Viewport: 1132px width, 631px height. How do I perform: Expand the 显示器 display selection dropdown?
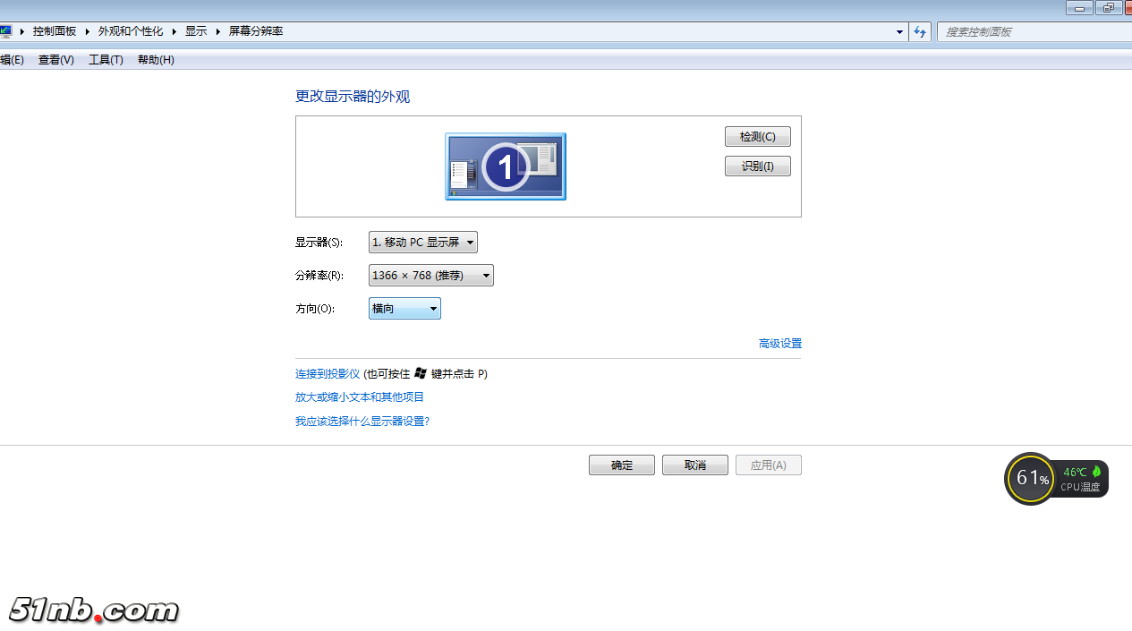click(423, 243)
